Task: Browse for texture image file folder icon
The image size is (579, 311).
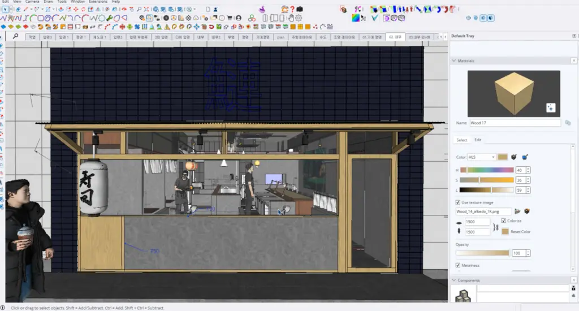Action: pos(517,211)
